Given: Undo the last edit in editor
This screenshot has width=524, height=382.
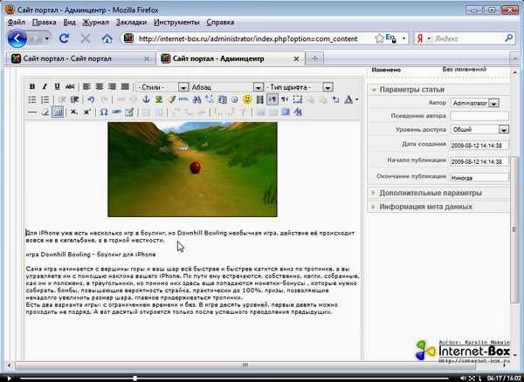Looking at the screenshot, I should coord(91,99).
